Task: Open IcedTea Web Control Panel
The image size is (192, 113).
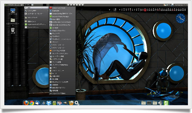Action: 62,22
